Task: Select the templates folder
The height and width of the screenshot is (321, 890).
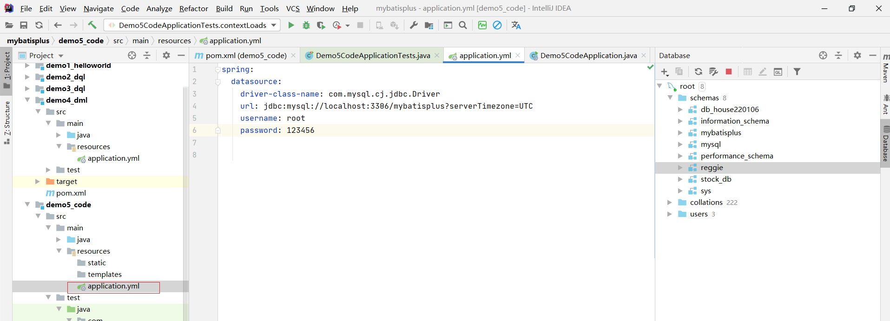Action: click(105, 275)
